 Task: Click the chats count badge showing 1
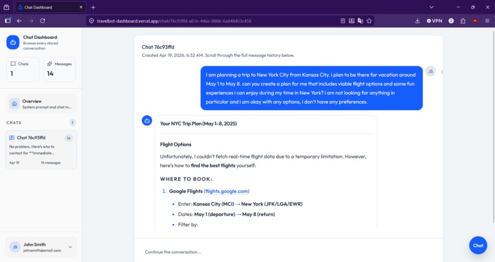(72, 122)
